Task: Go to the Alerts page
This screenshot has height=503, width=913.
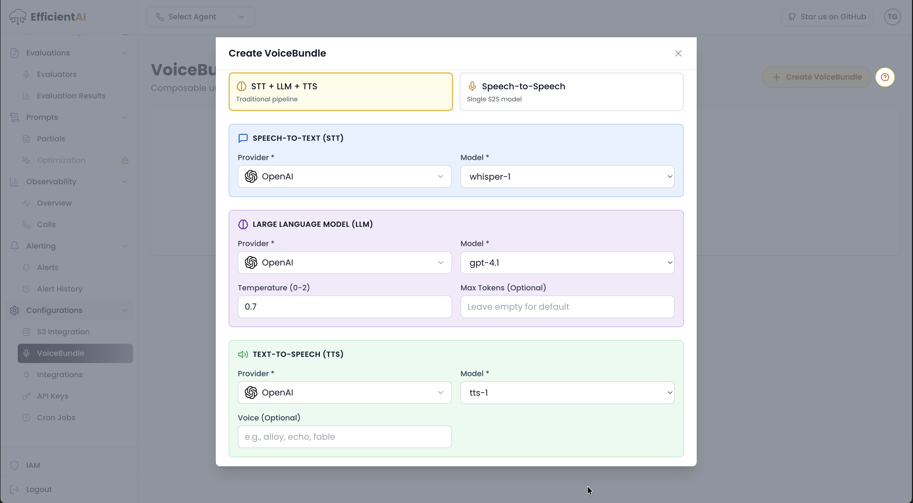Action: (75, 267)
